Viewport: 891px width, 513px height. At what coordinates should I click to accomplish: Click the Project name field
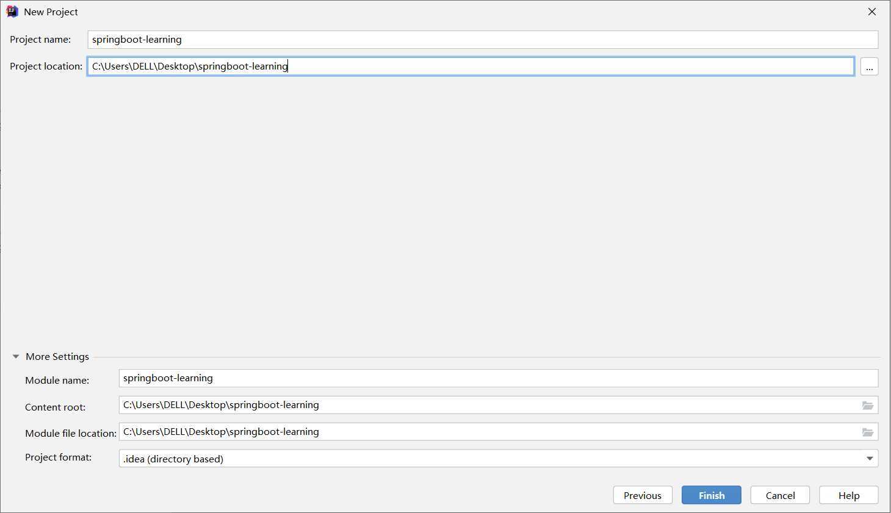pyautogui.click(x=483, y=40)
